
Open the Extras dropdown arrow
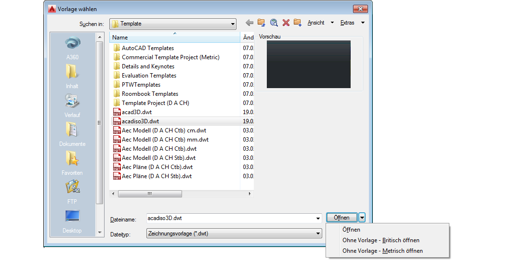(x=363, y=23)
